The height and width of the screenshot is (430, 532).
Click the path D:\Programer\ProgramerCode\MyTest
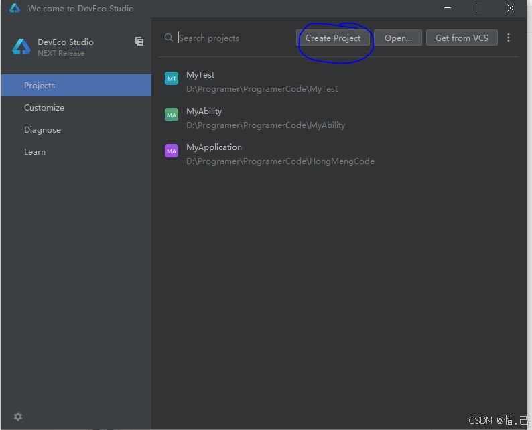[x=262, y=89]
